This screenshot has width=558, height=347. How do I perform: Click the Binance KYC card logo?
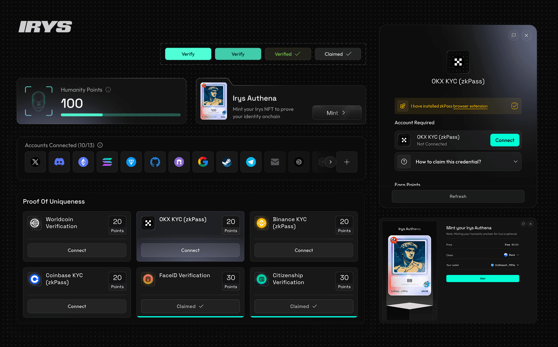click(262, 223)
